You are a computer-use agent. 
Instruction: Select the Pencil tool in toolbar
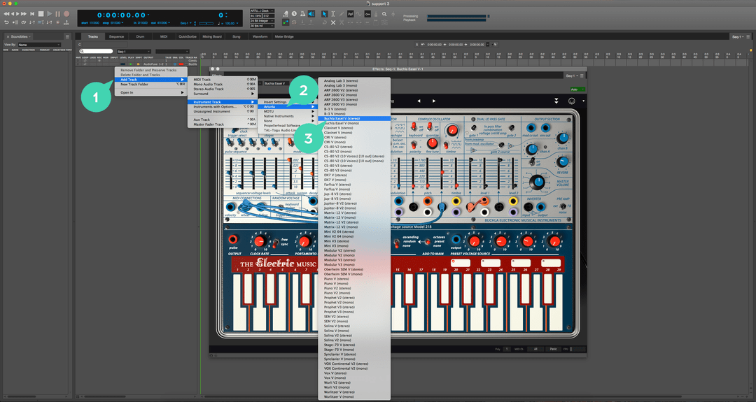(342, 14)
